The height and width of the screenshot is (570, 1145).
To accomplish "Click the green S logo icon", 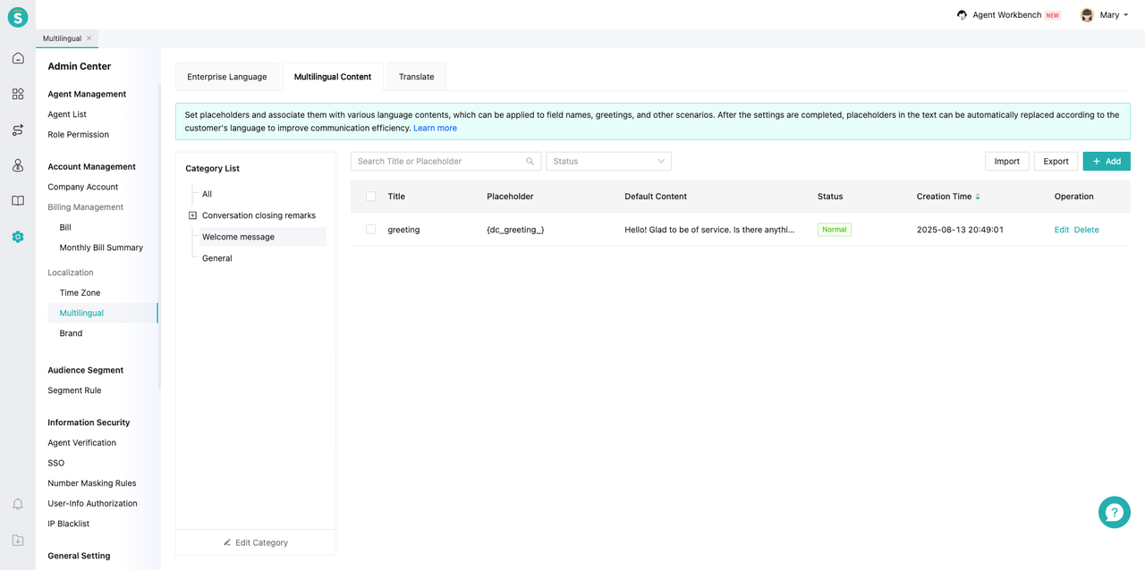I will 18,17.
